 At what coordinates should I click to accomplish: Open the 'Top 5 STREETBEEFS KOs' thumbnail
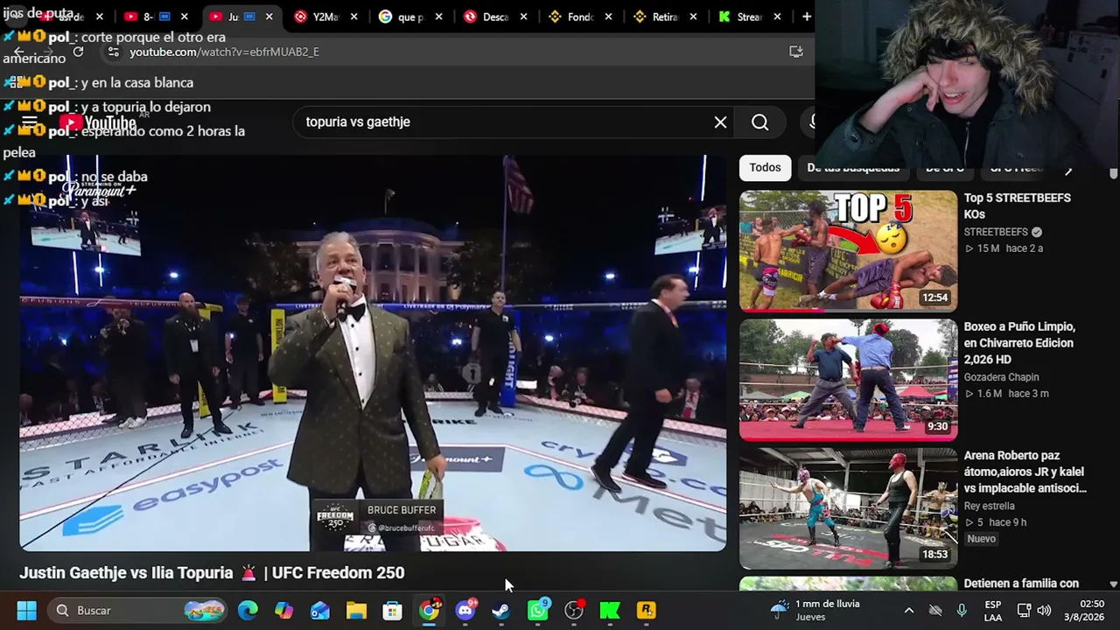pyautogui.click(x=848, y=251)
